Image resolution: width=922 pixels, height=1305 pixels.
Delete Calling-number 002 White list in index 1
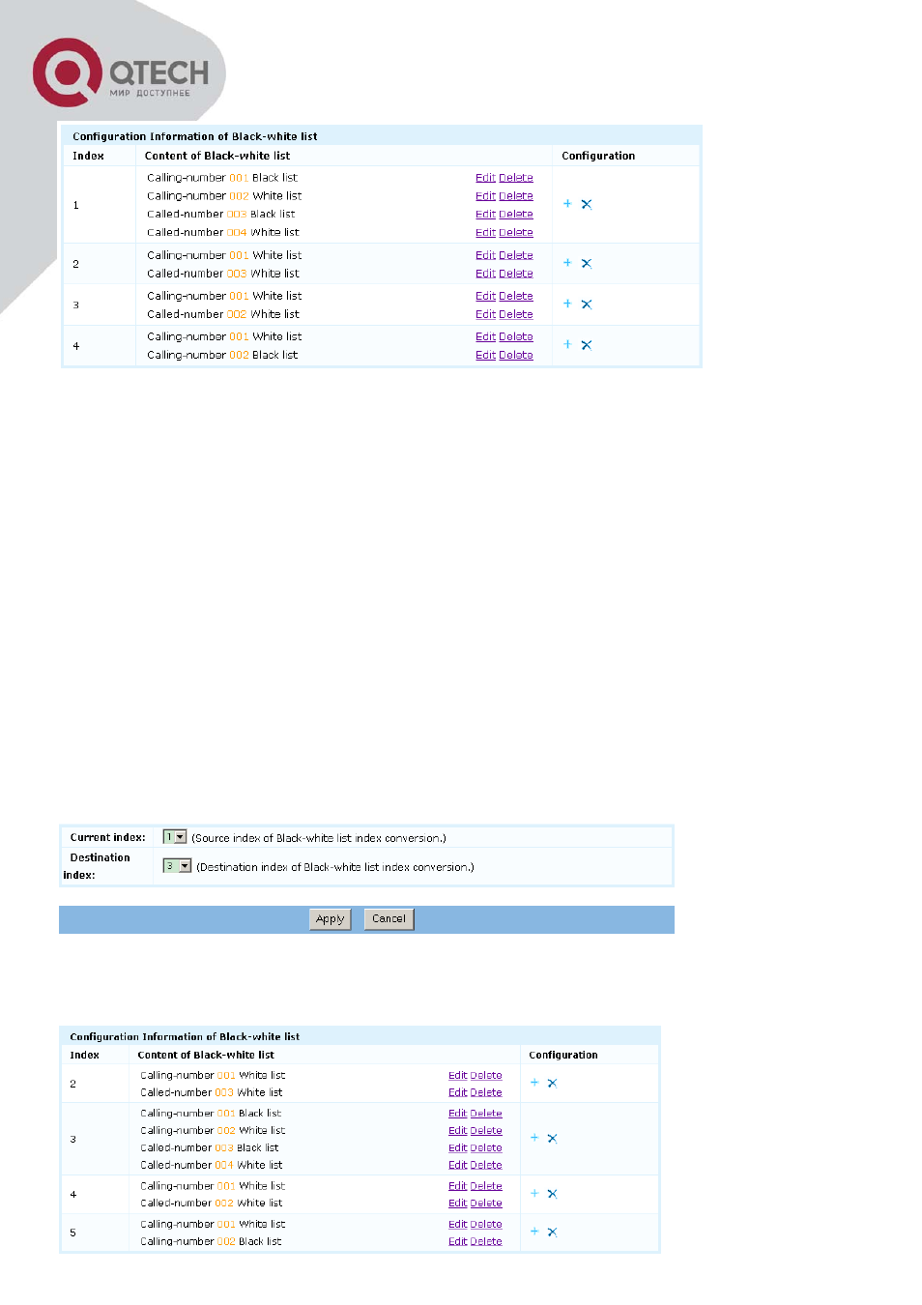[x=516, y=196]
